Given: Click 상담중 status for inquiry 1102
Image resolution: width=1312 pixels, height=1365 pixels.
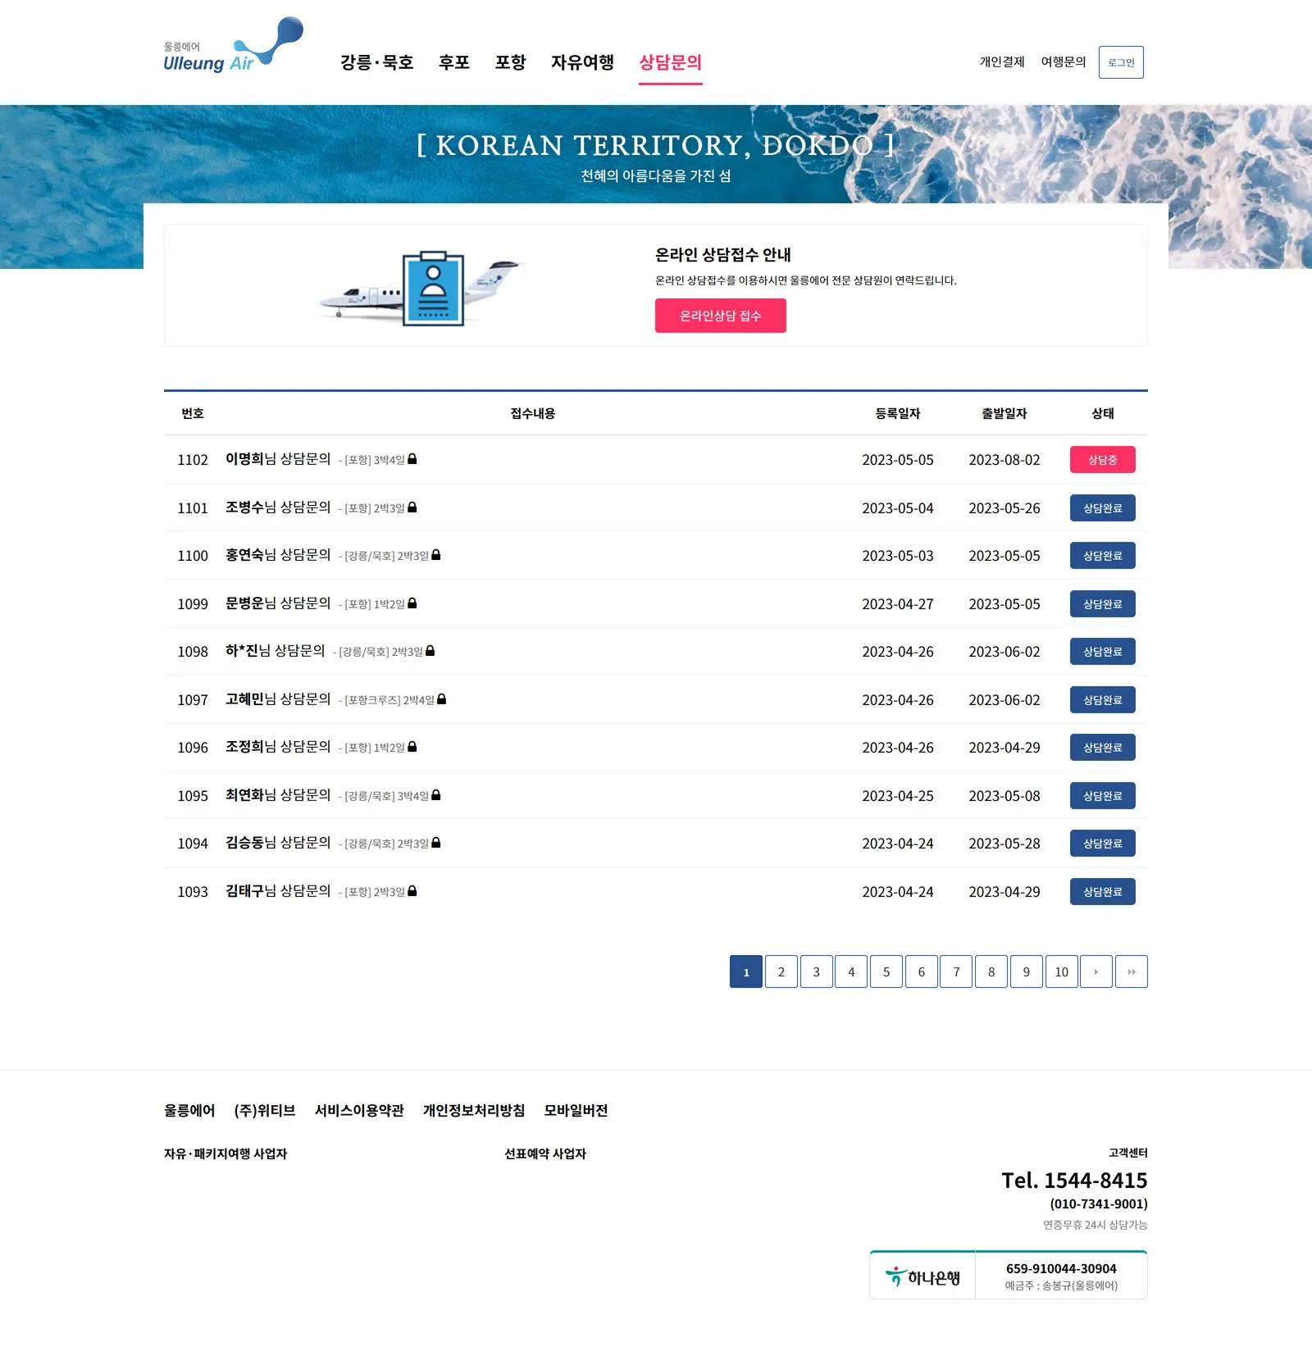Looking at the screenshot, I should (1103, 460).
